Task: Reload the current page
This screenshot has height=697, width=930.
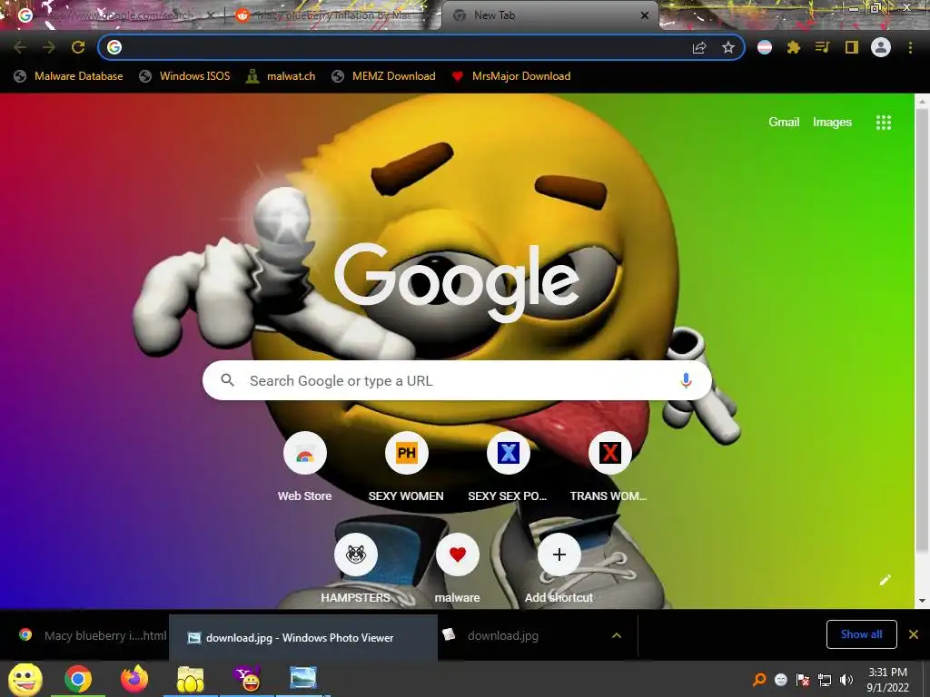Action: 78,47
